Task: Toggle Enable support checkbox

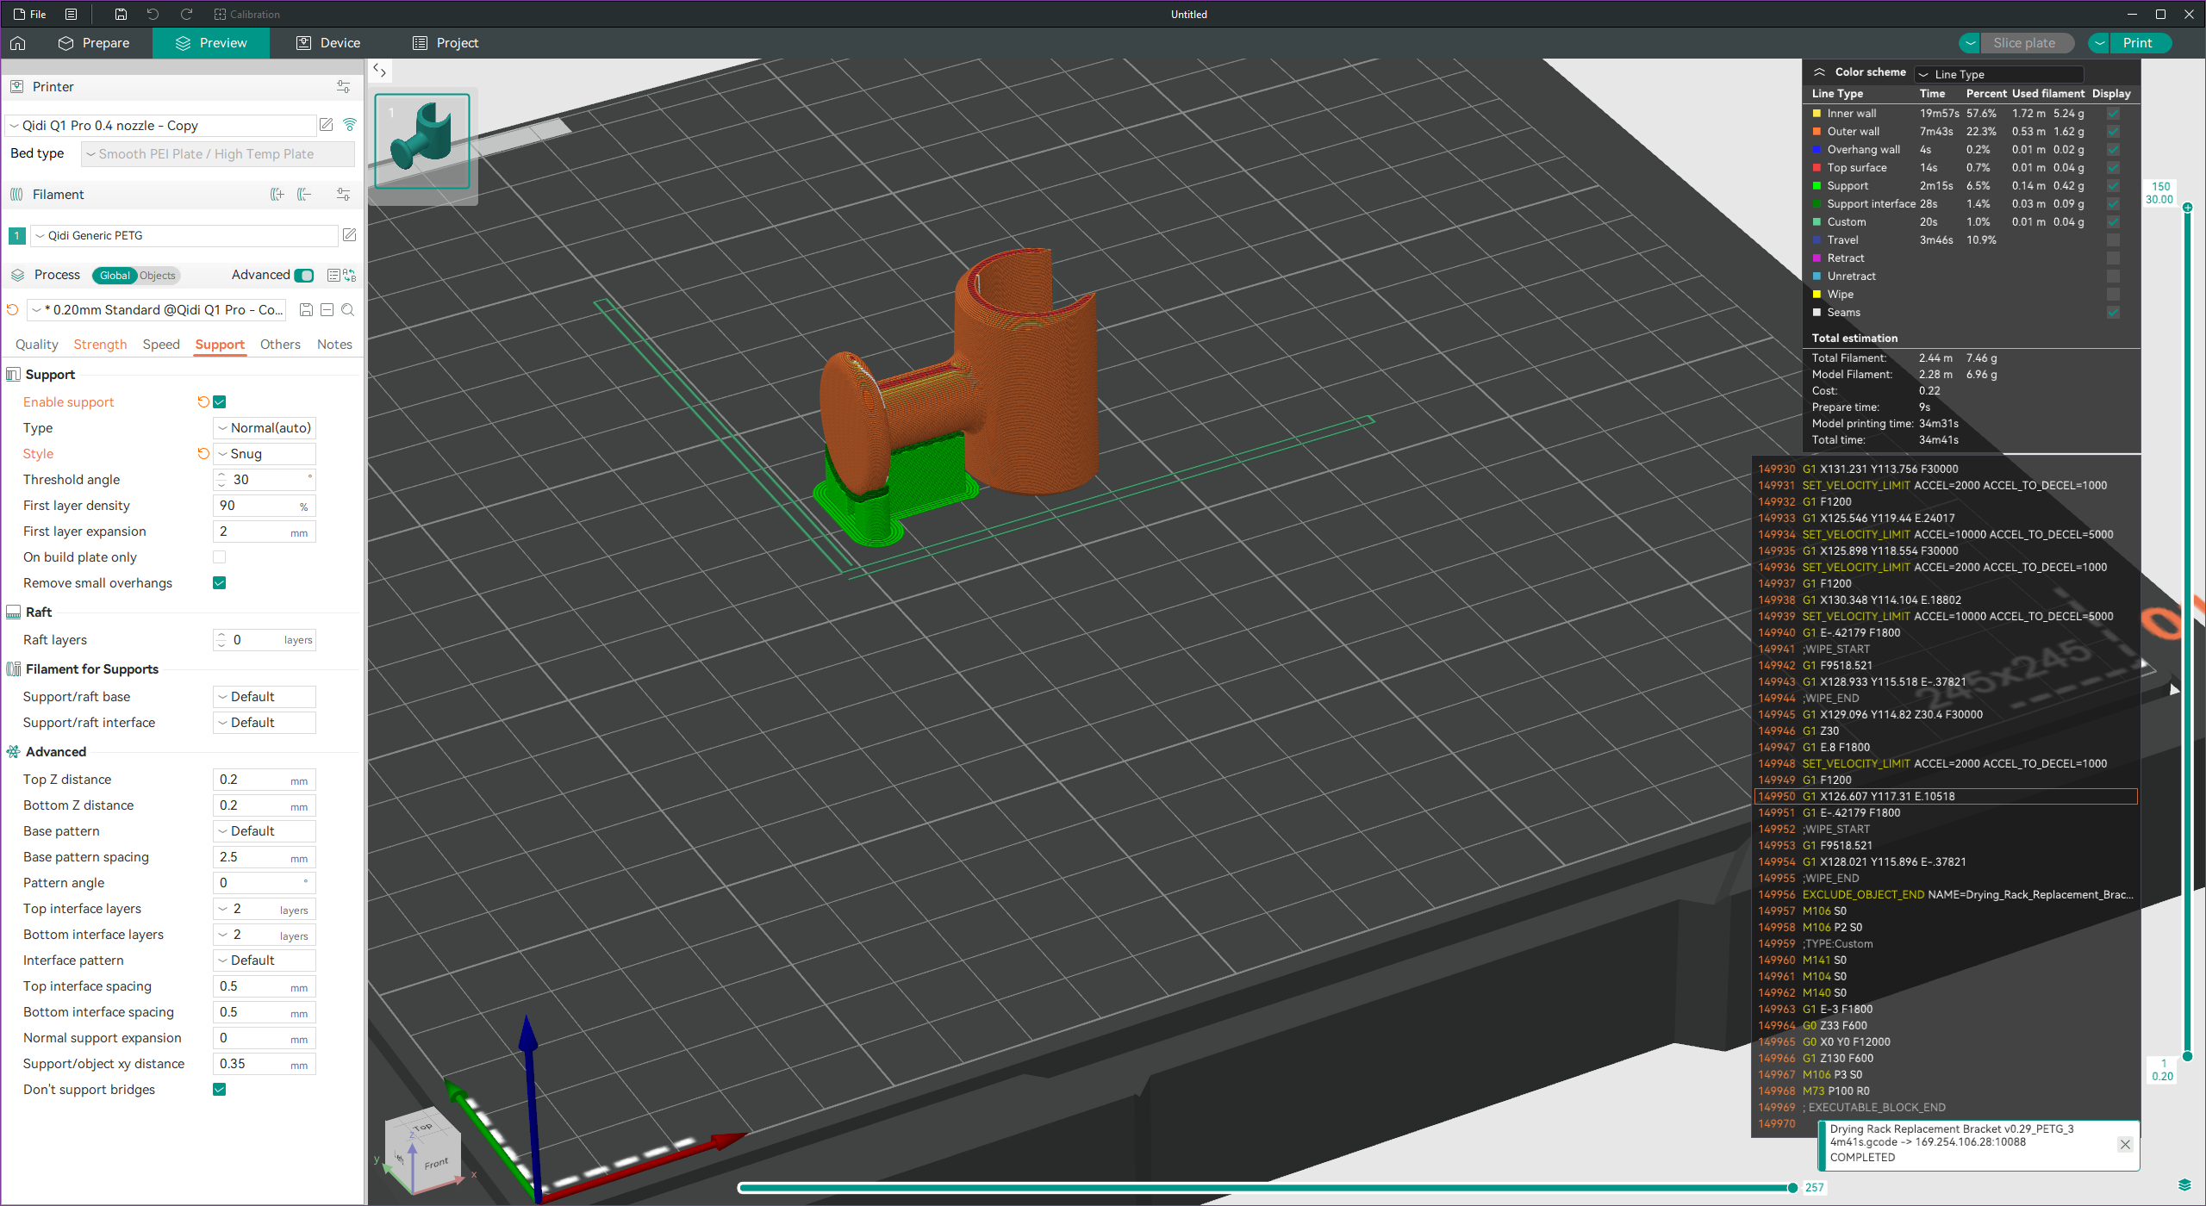Action: [x=220, y=401]
